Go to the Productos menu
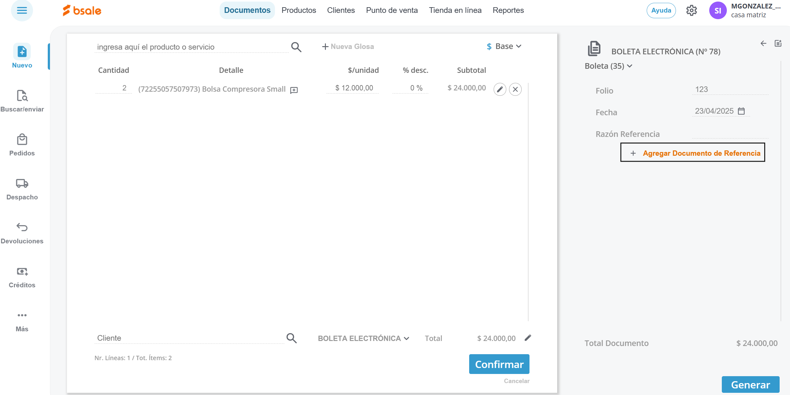The height and width of the screenshot is (395, 790). 299,10
